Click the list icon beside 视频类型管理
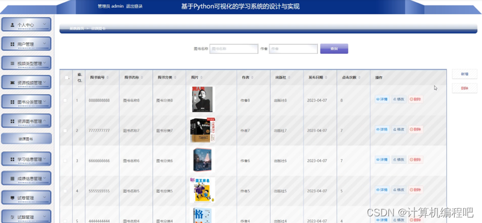Screen dimensions: 482x223 click(12, 63)
